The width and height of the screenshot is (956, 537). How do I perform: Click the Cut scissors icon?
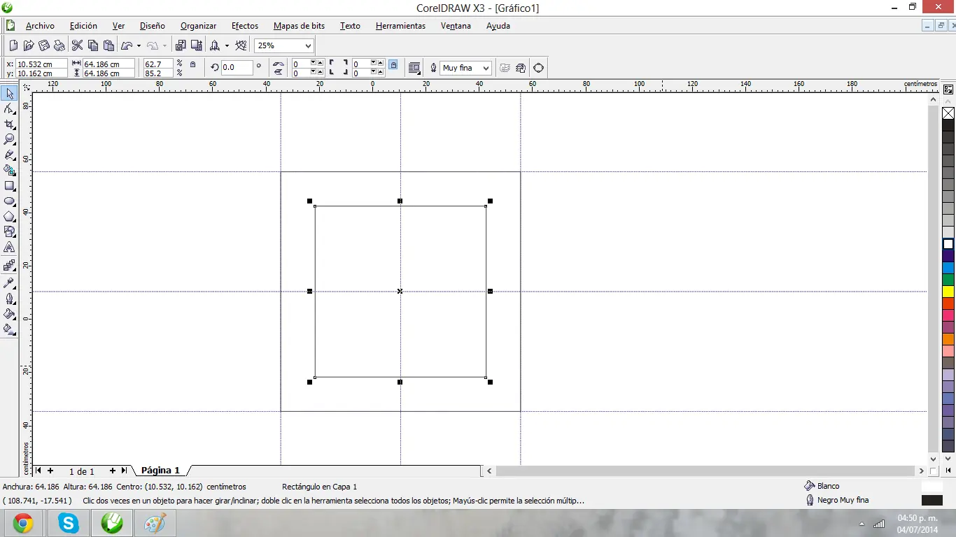pos(77,45)
